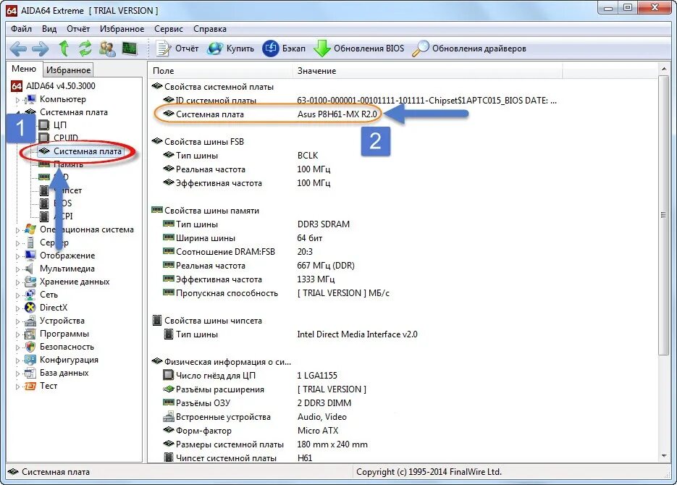This screenshot has height=485, width=677.
Task: Select the DDR3 SDRAM value
Action: [x=324, y=224]
